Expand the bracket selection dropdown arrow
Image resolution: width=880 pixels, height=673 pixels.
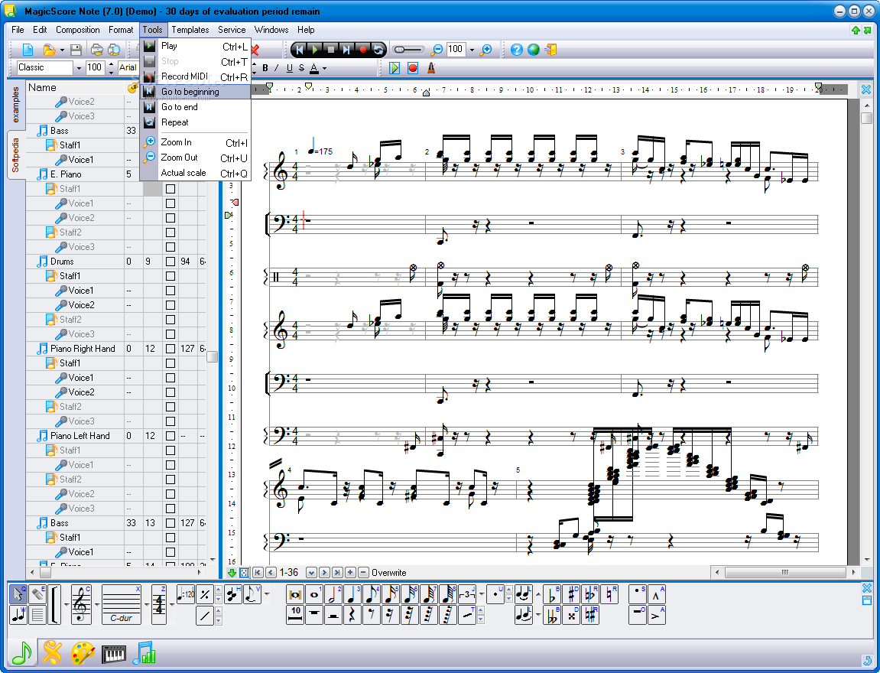pyautogui.click(x=67, y=604)
